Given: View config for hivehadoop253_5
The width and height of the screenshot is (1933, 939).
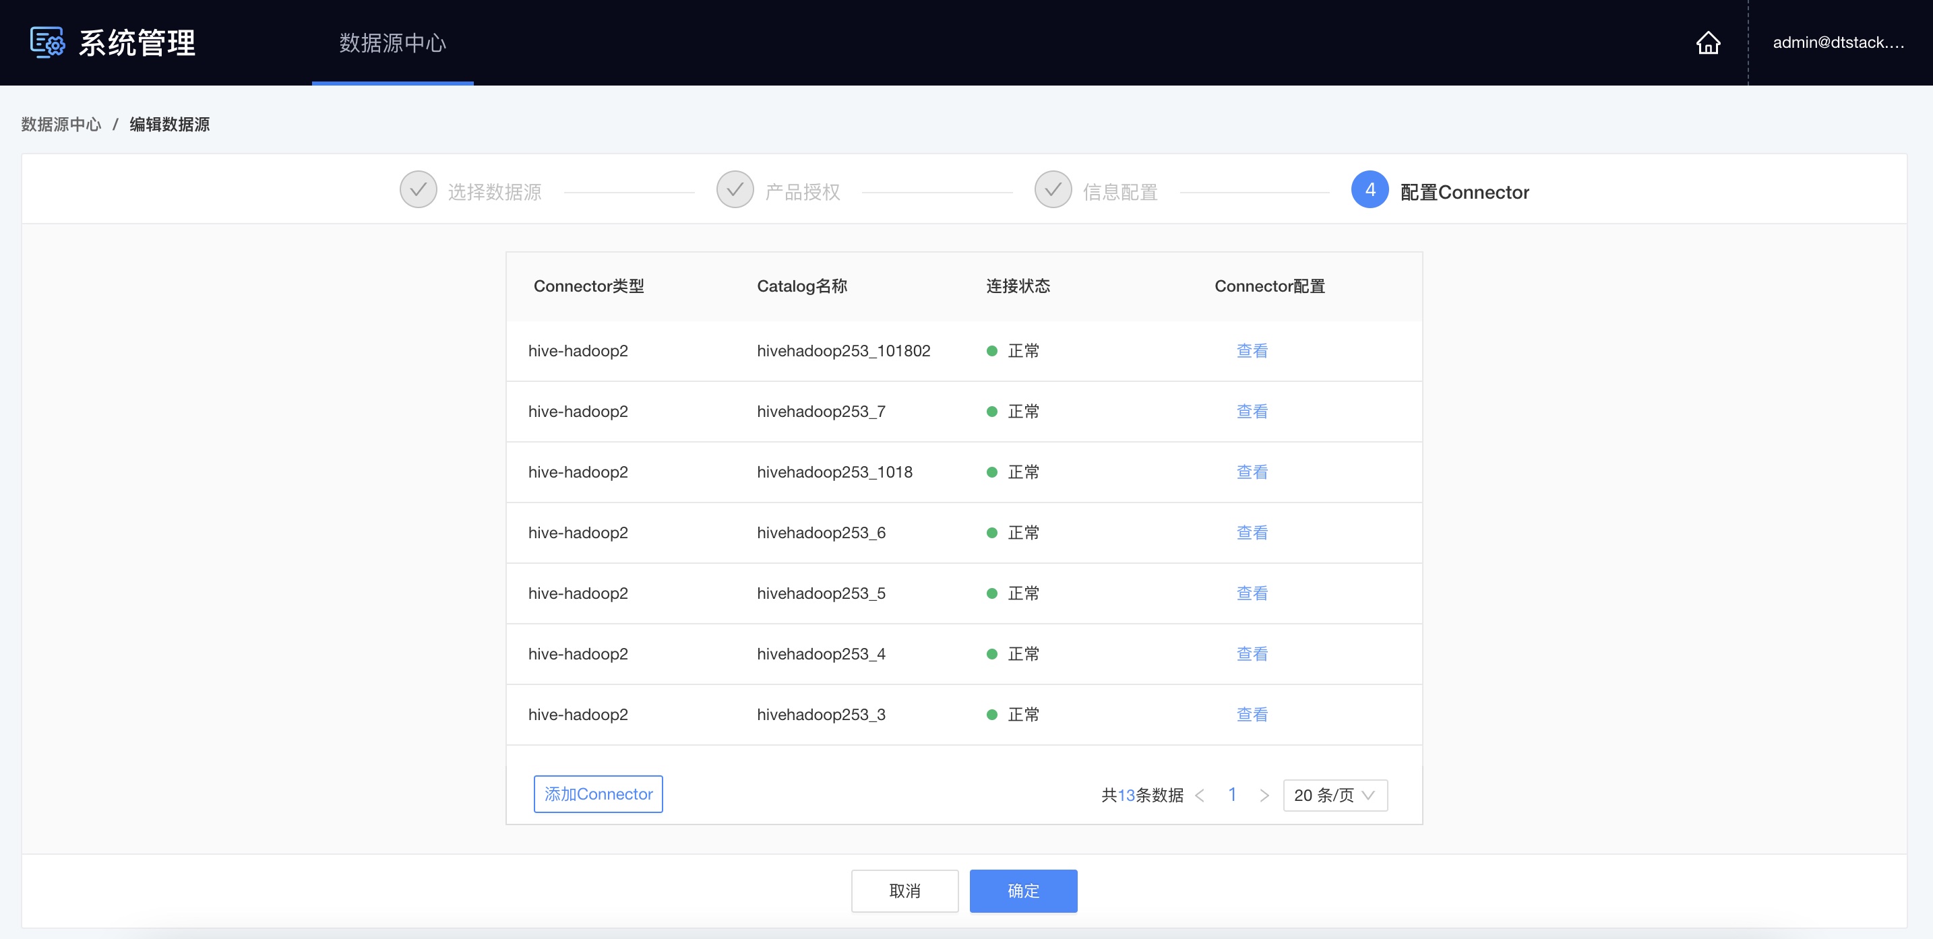Looking at the screenshot, I should click(1252, 594).
